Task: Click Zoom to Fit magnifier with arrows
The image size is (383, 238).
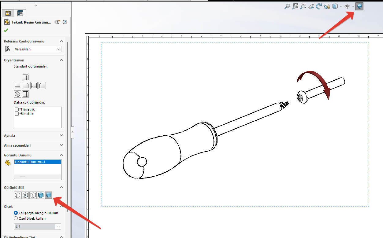Action: (287, 6)
